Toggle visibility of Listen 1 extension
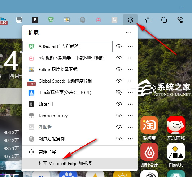192x177 pixels. (119, 104)
